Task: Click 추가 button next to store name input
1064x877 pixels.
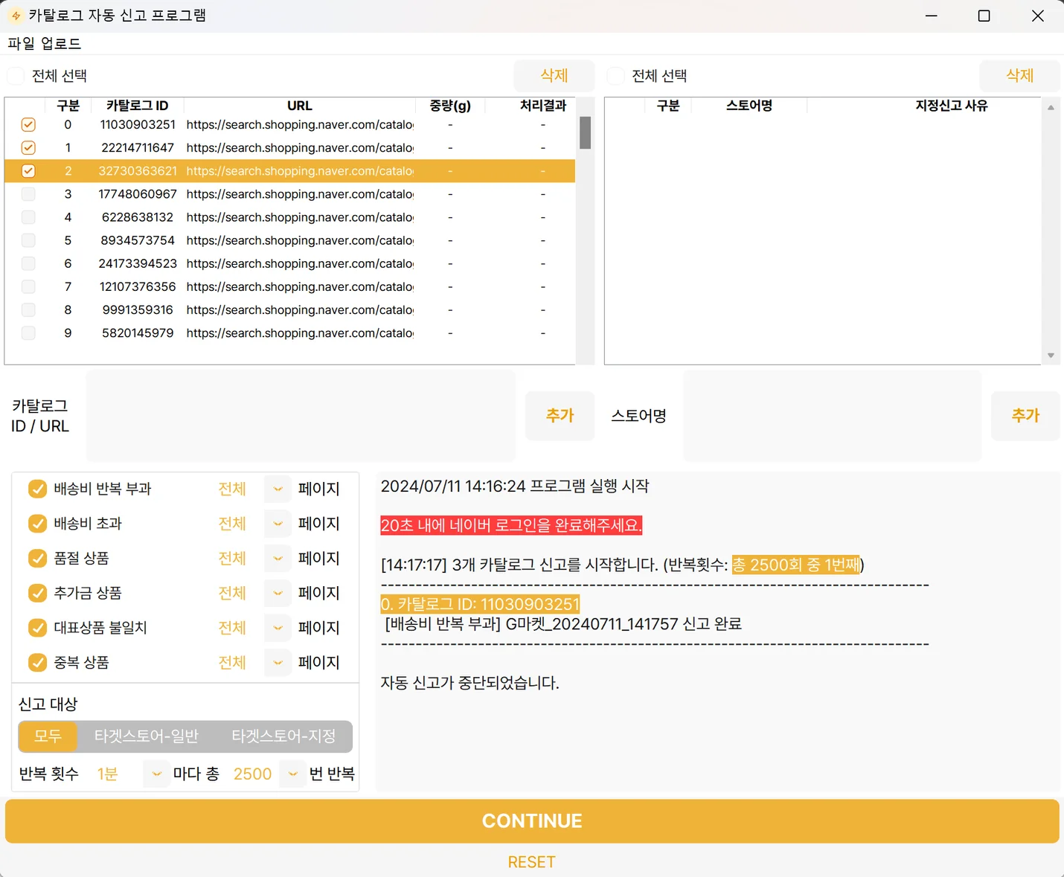Action: (x=1025, y=416)
